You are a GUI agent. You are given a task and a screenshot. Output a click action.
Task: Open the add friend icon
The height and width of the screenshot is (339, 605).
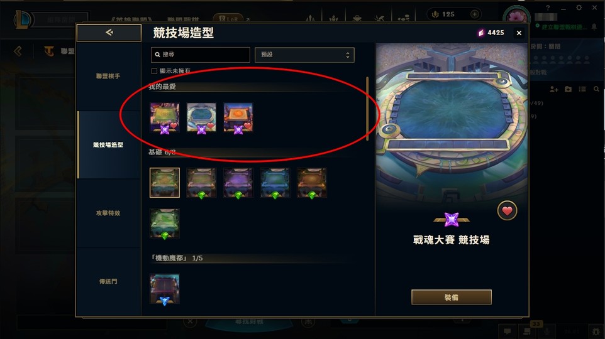click(554, 89)
